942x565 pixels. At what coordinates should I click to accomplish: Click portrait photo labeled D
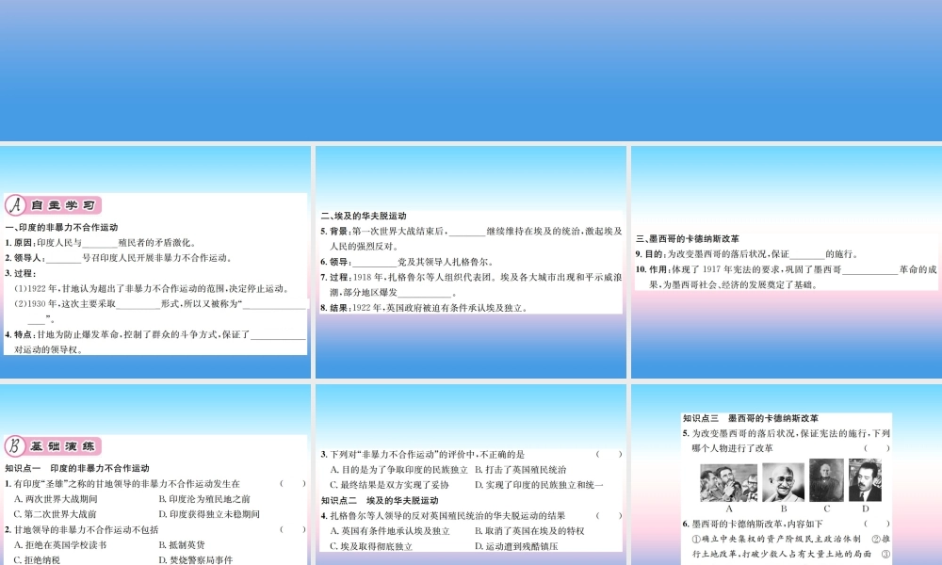(865, 480)
